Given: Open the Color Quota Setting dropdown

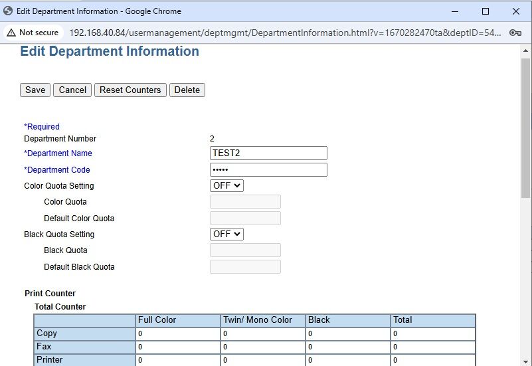Looking at the screenshot, I should [226, 186].
